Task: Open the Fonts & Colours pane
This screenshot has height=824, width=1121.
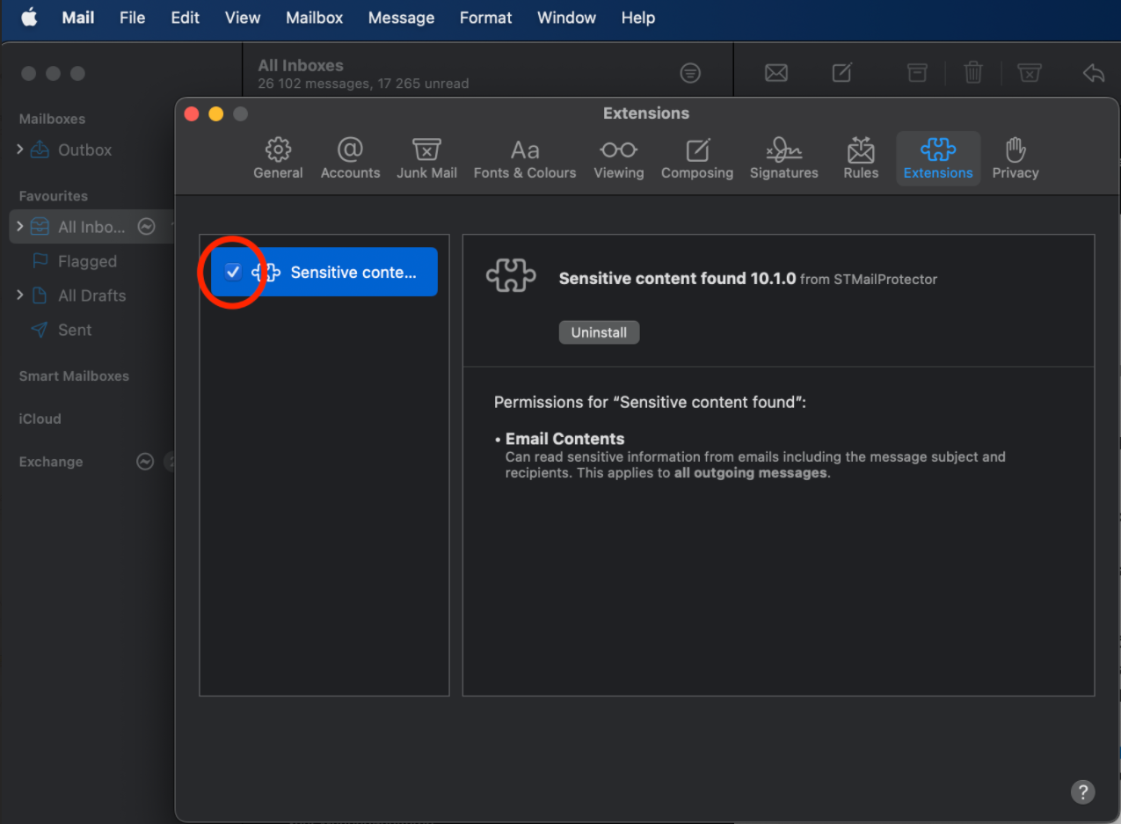Action: click(x=525, y=159)
